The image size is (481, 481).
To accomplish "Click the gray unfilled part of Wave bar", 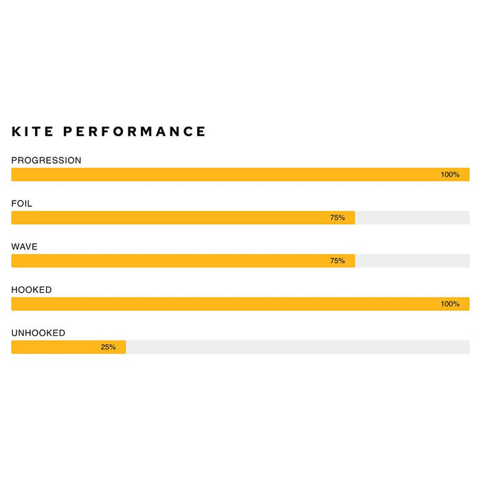I will 412,261.
